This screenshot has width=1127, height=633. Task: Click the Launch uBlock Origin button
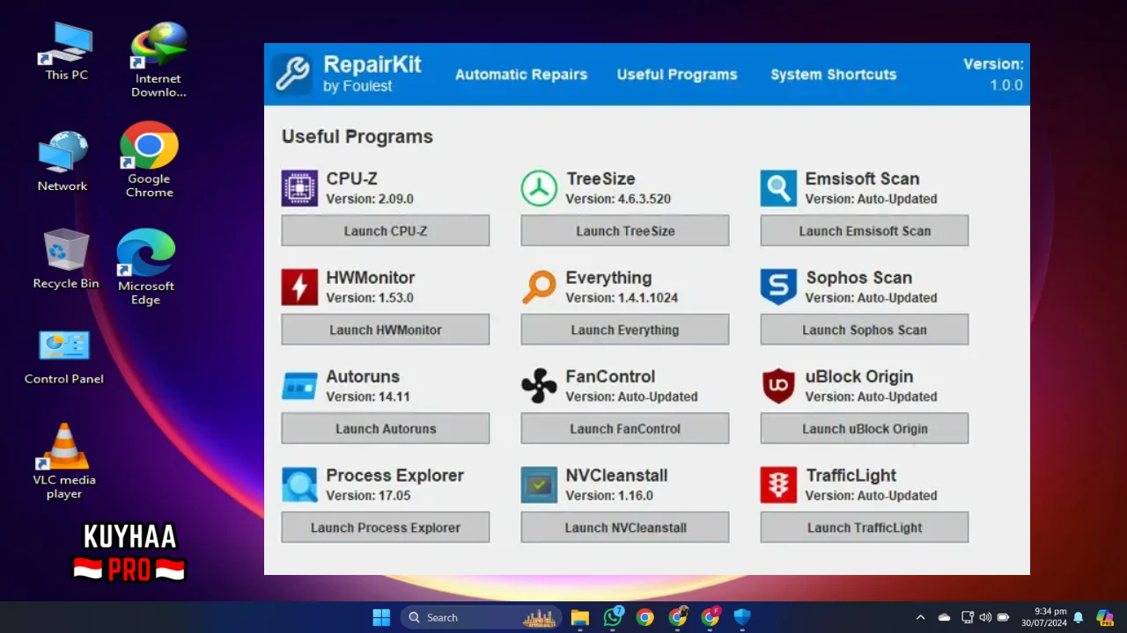coord(865,429)
